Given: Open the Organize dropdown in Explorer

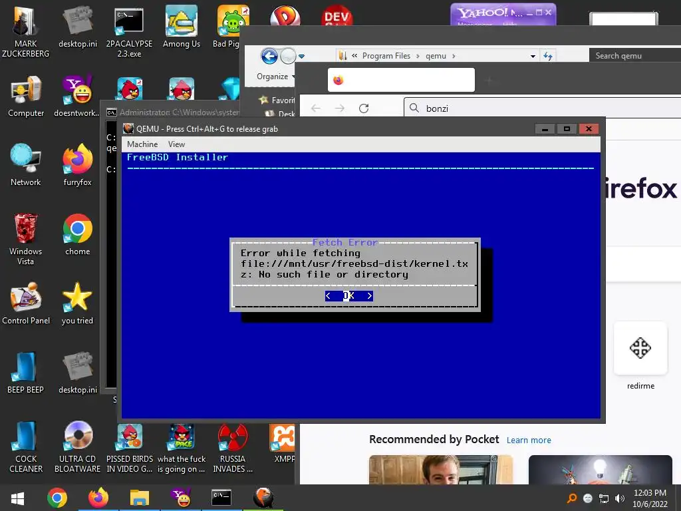Looking at the screenshot, I should 275,77.
